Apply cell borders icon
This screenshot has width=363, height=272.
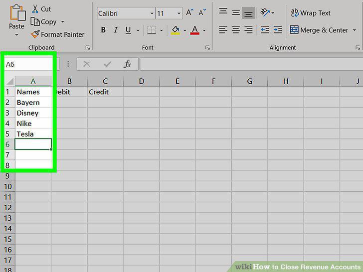click(x=152, y=30)
